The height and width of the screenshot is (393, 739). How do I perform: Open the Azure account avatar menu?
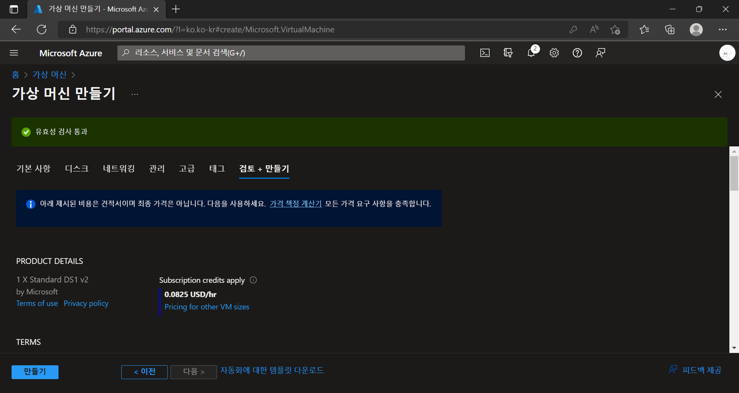(727, 53)
